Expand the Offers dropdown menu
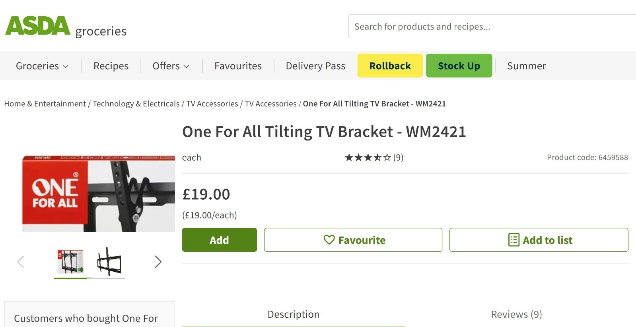Screen dimensions: 636x327 (171, 66)
